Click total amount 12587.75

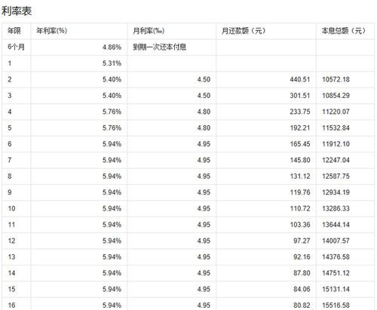(x=336, y=176)
